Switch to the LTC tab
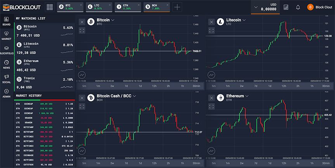 click(x=99, y=7)
